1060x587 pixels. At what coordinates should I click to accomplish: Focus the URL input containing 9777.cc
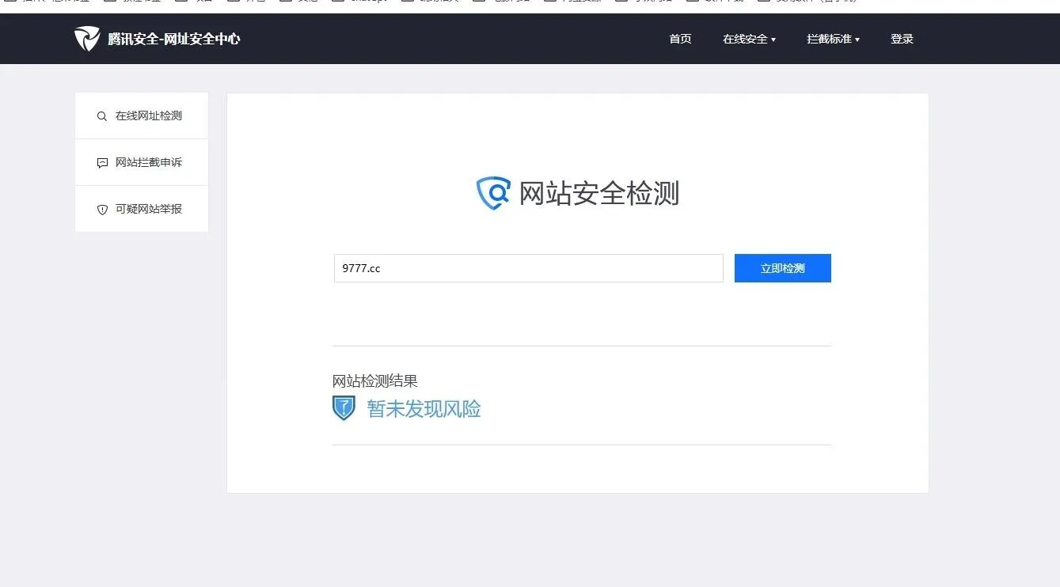click(x=529, y=268)
